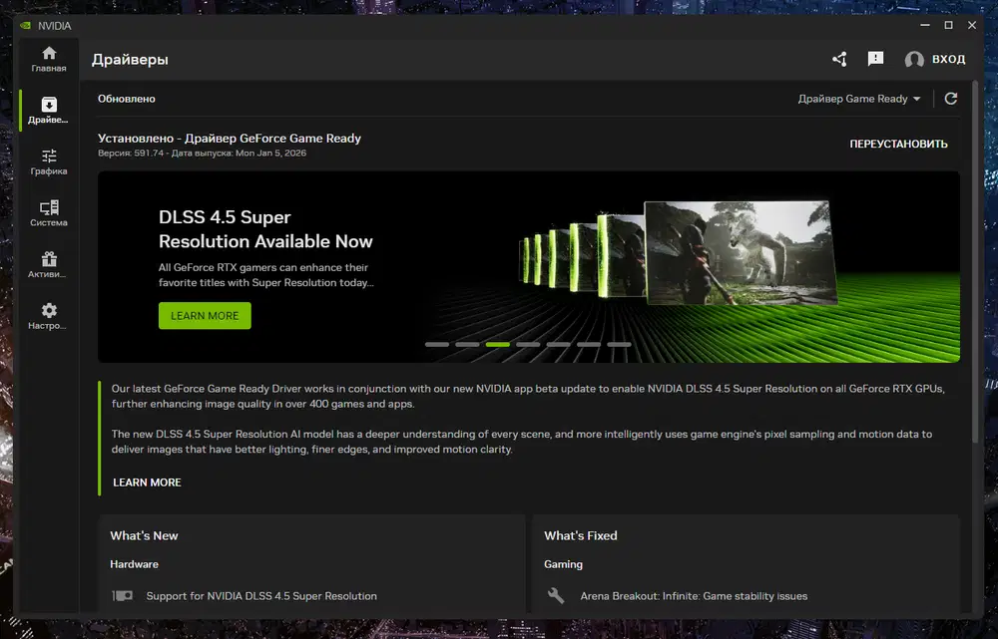Screen dimensions: 998x639
Task: Go to the Система section
Action: pos(49,213)
